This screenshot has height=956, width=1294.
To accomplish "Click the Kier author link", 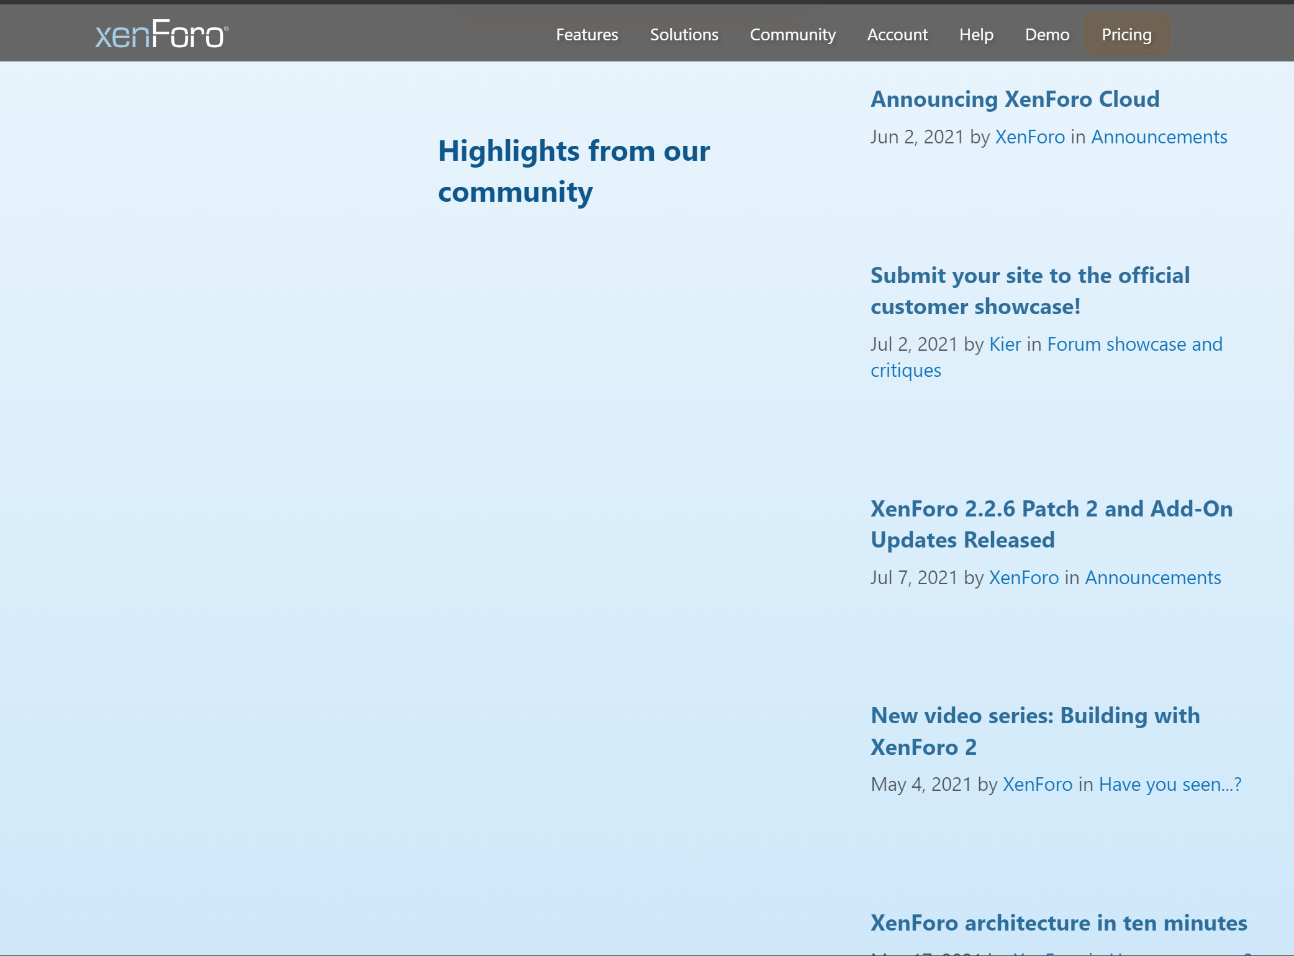I will pos(1005,344).
